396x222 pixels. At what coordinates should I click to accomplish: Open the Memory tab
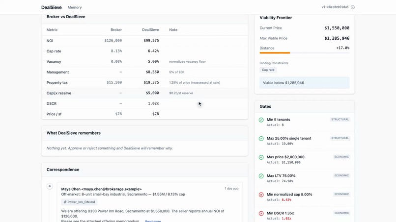pyautogui.click(x=75, y=7)
